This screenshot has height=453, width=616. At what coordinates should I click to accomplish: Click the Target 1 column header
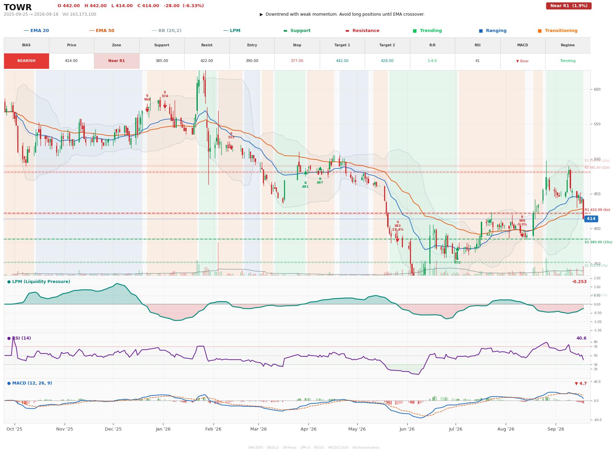342,45
